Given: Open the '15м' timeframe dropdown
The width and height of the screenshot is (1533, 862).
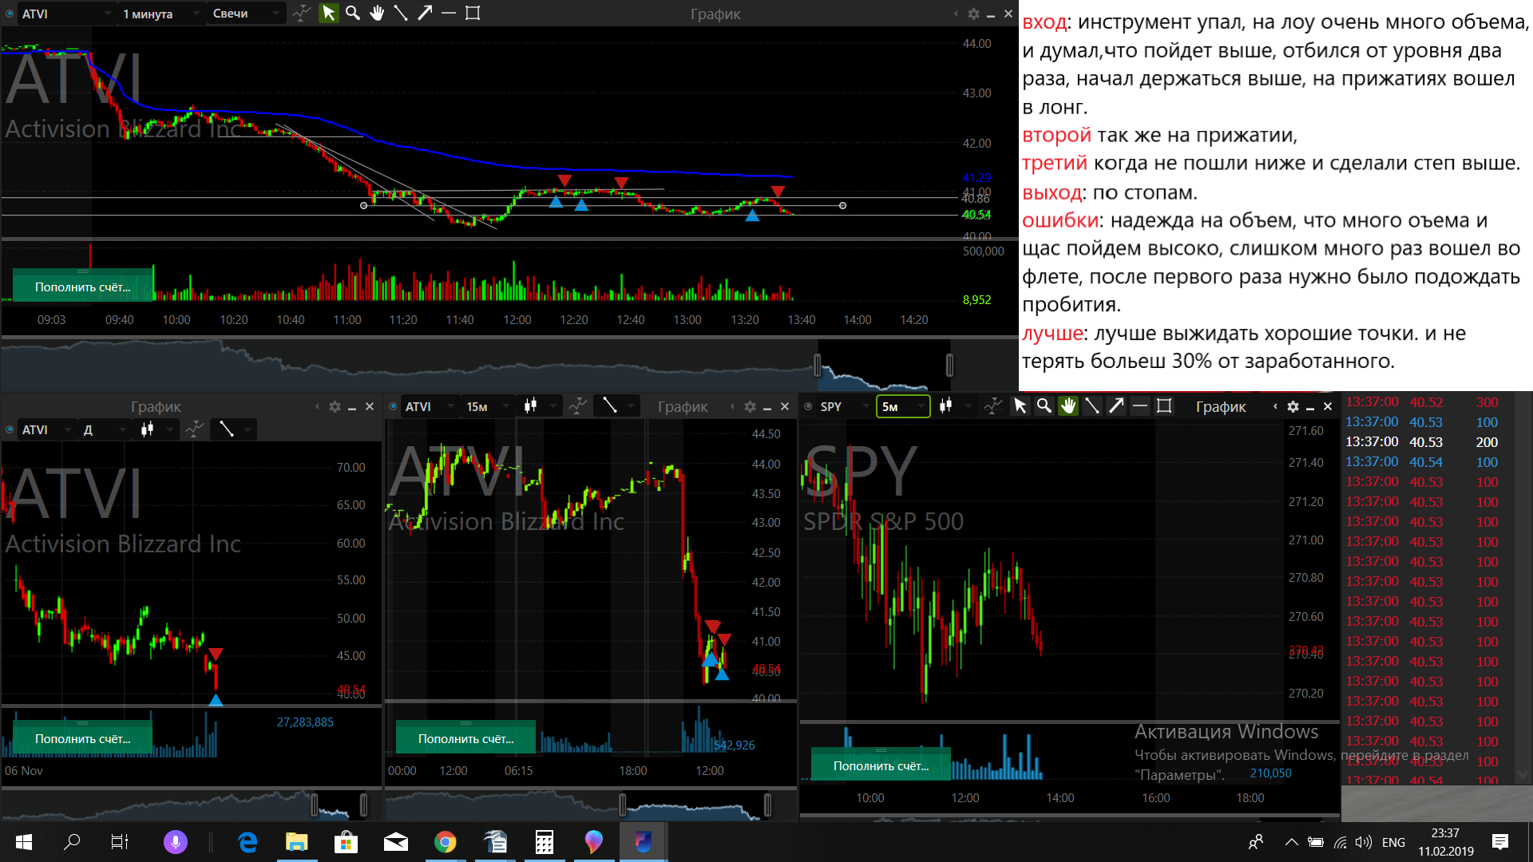Looking at the screenshot, I should (488, 406).
